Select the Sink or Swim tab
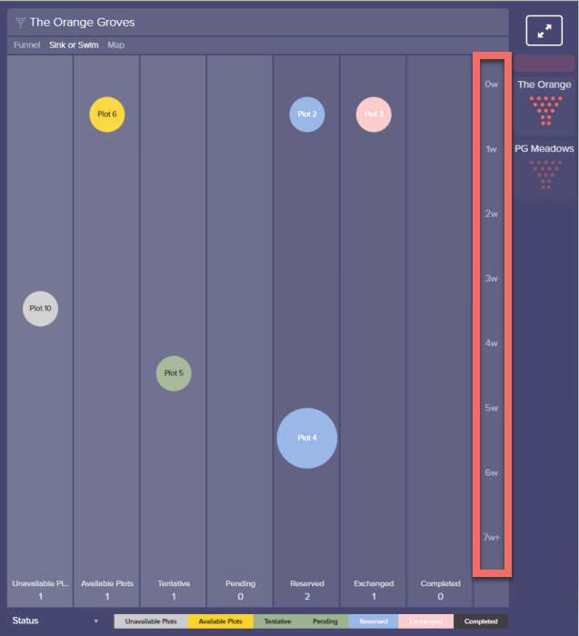The width and height of the screenshot is (579, 636). (x=74, y=45)
